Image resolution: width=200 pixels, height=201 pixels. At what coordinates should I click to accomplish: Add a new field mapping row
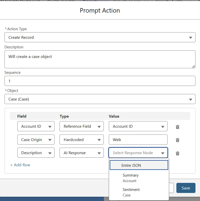[x=20, y=165]
